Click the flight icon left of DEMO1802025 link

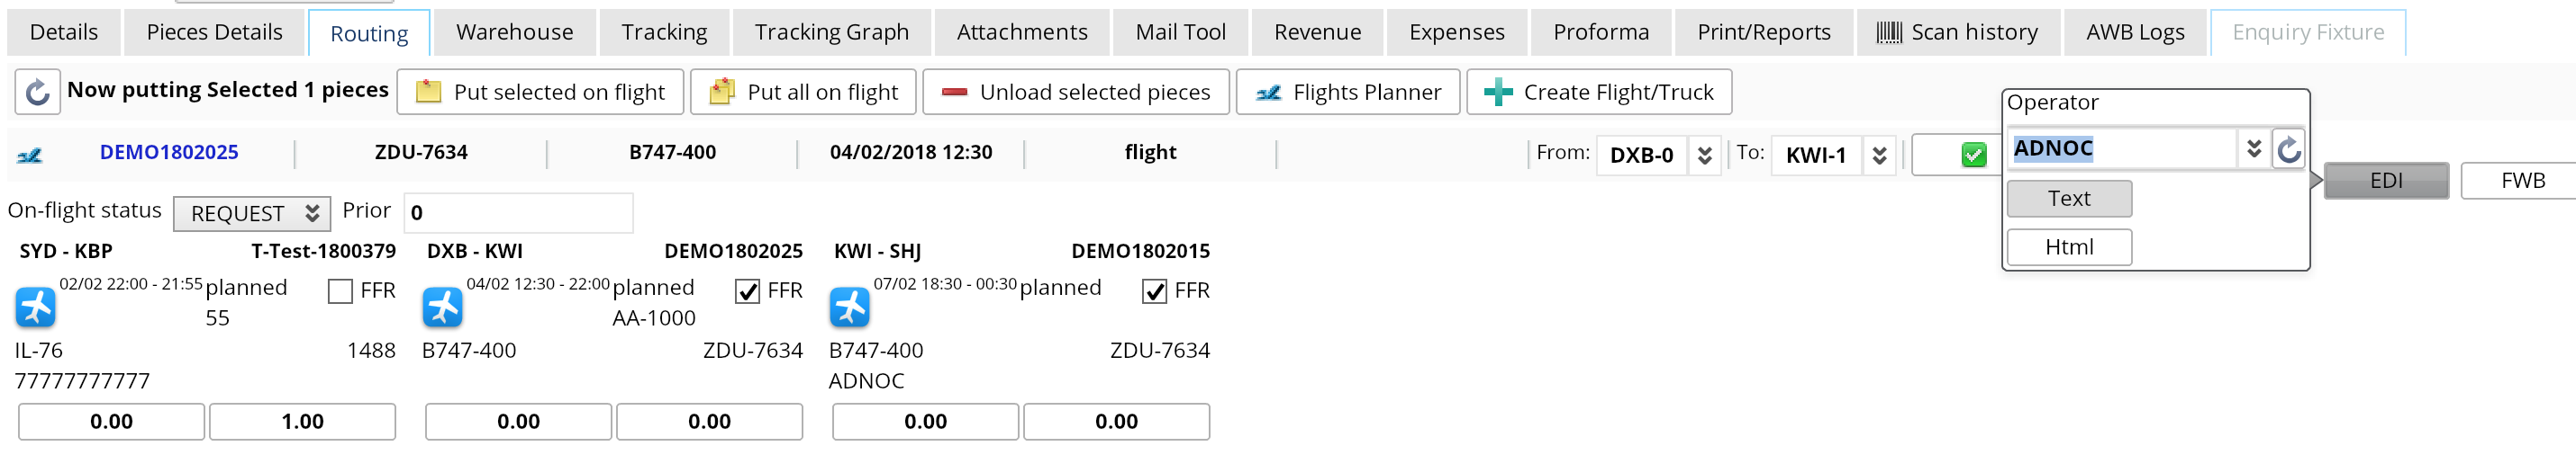(x=30, y=155)
